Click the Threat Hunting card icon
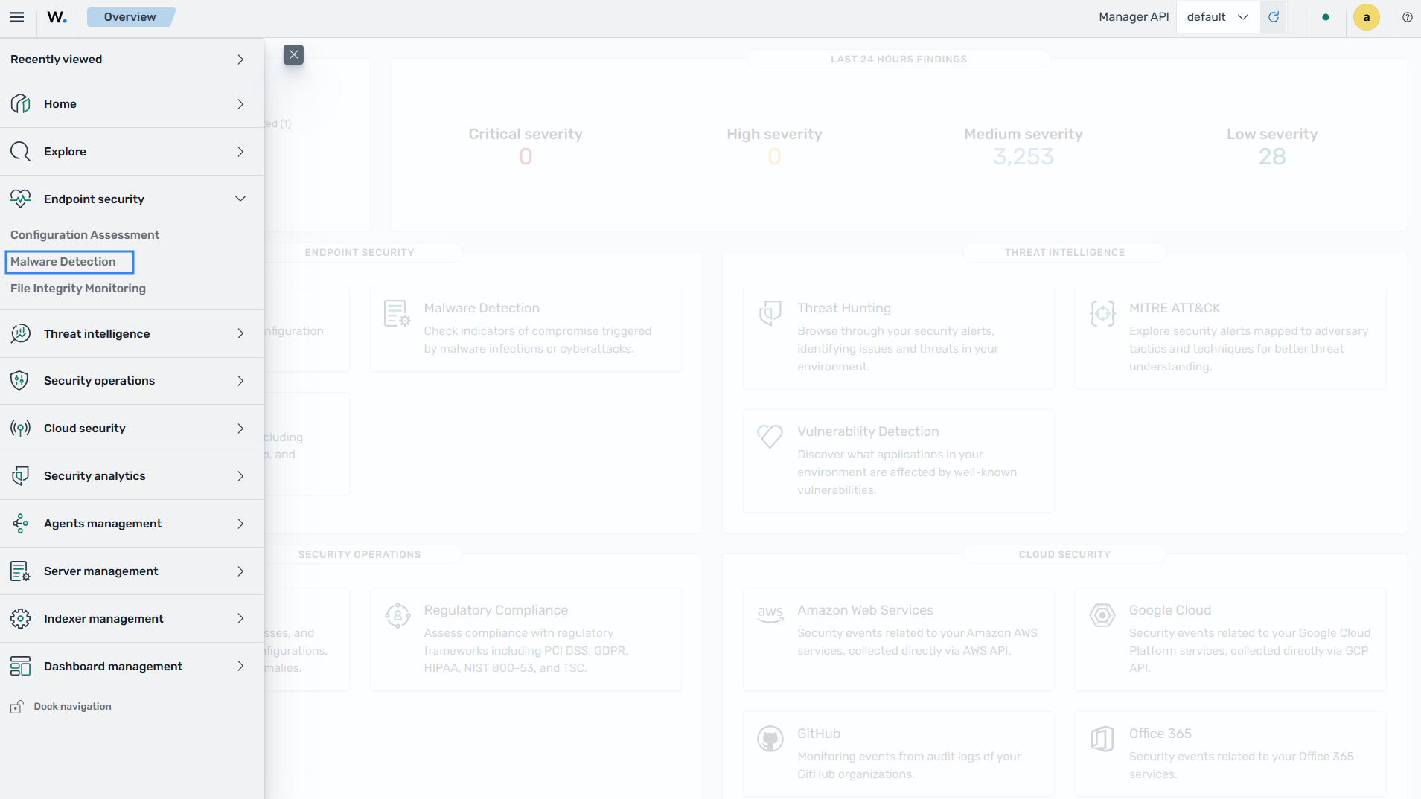The image size is (1421, 799). 770,313
